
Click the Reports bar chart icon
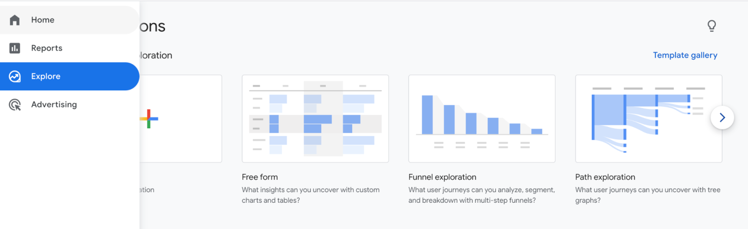click(15, 48)
